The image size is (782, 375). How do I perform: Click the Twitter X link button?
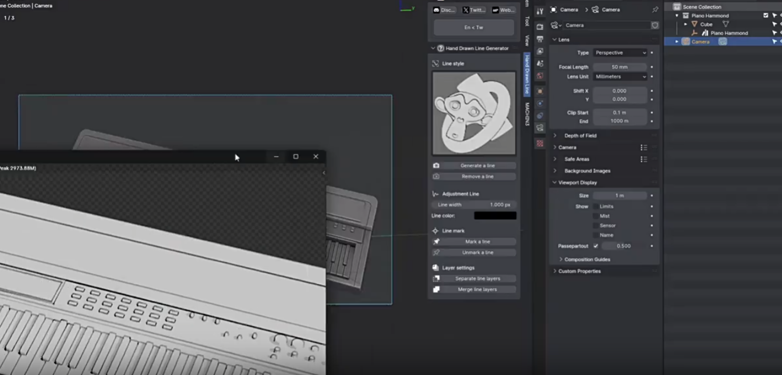(x=474, y=10)
